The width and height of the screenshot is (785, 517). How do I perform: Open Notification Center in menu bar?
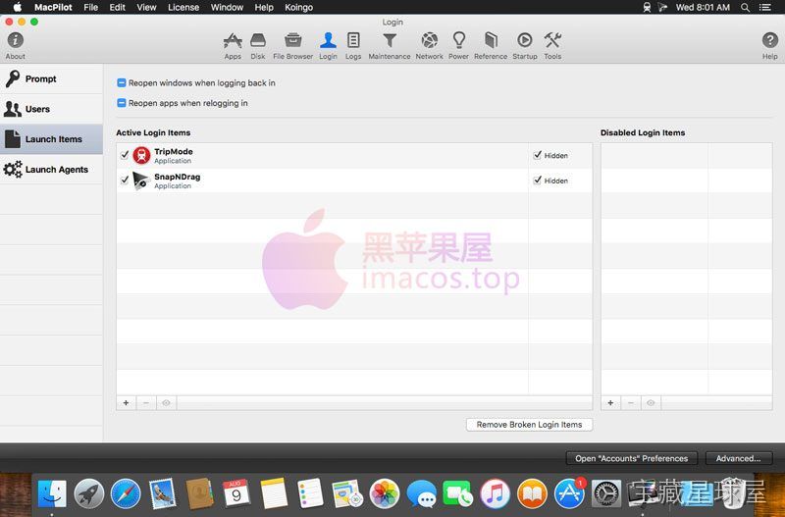tap(765, 7)
